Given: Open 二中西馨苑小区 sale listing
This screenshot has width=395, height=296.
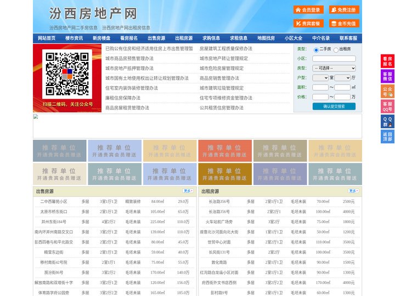Looking at the screenshot, I should (x=54, y=202).
